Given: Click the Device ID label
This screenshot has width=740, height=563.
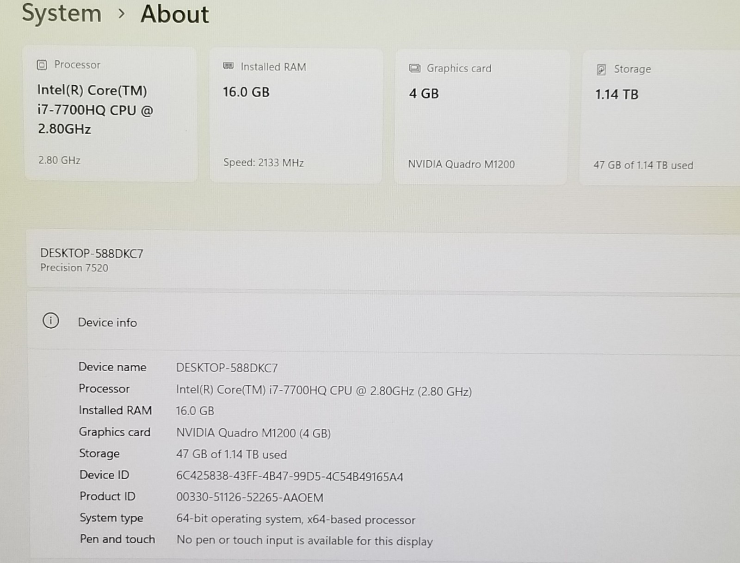Looking at the screenshot, I should click(105, 475).
